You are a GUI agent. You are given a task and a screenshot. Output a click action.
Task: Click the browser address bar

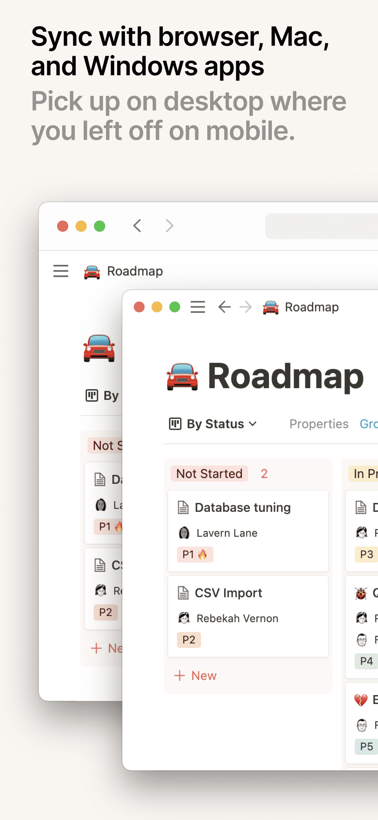(x=321, y=226)
